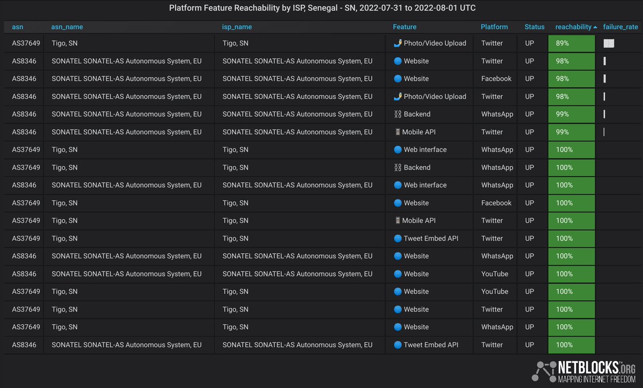
Task: Click 100% reachability in Tigo Website WhatsApp row
Action: coord(572,327)
